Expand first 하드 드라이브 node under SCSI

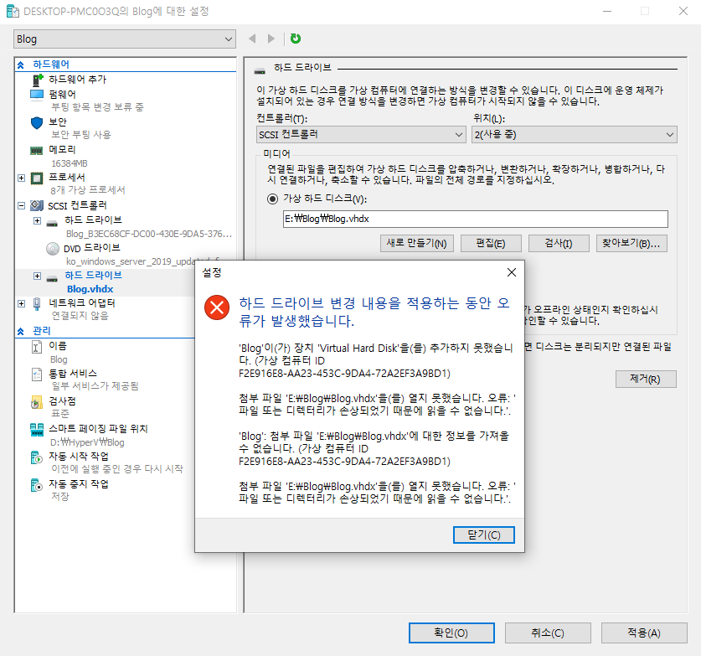click(x=37, y=221)
